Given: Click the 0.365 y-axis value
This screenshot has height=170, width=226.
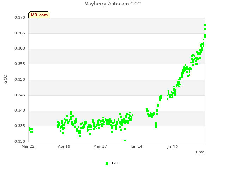Looking at the screenshot, I should (20, 33).
